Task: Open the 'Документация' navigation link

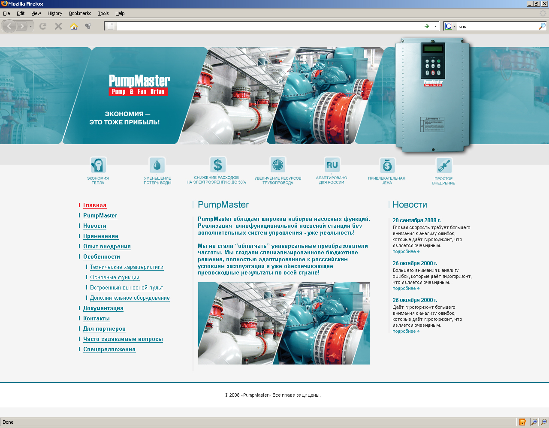Action: tap(103, 308)
